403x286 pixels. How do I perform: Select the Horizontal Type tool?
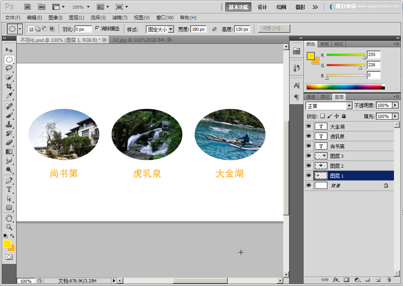click(9, 189)
